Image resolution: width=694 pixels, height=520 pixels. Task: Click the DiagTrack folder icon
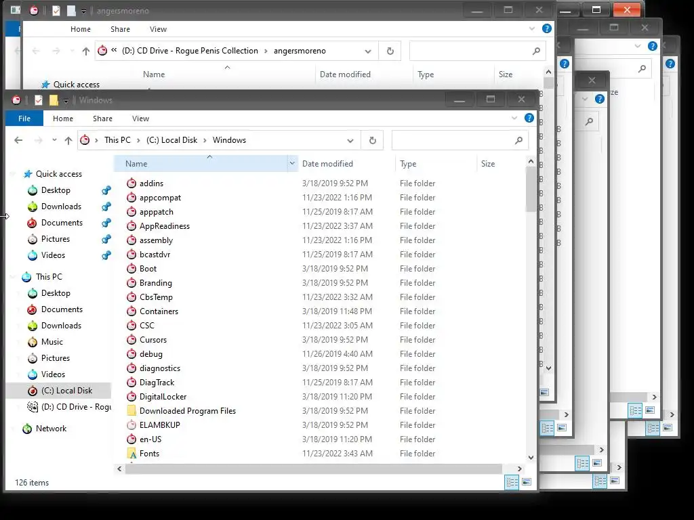[131, 383]
